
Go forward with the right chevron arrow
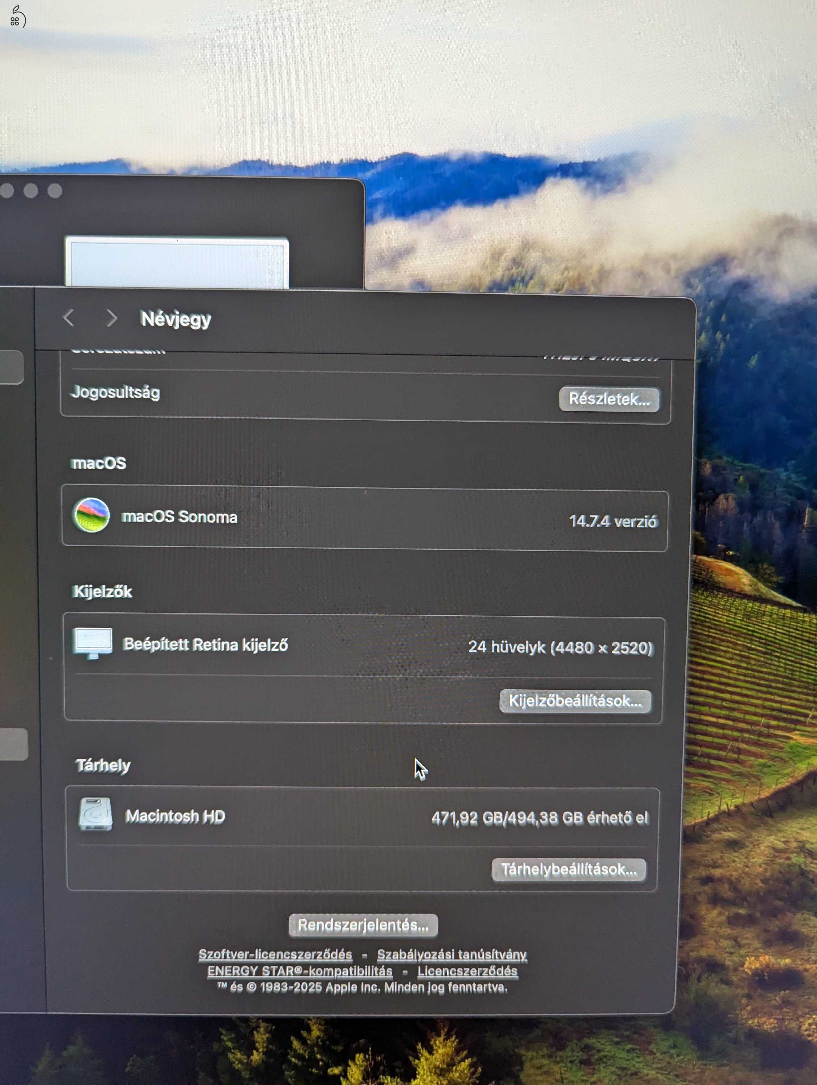tap(112, 318)
